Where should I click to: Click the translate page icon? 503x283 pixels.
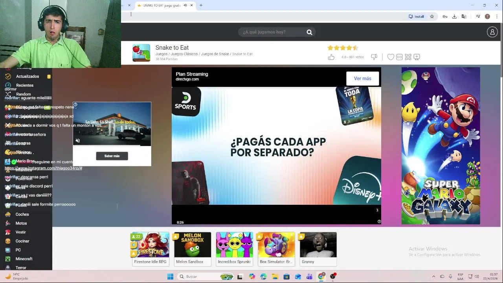tap(464, 17)
